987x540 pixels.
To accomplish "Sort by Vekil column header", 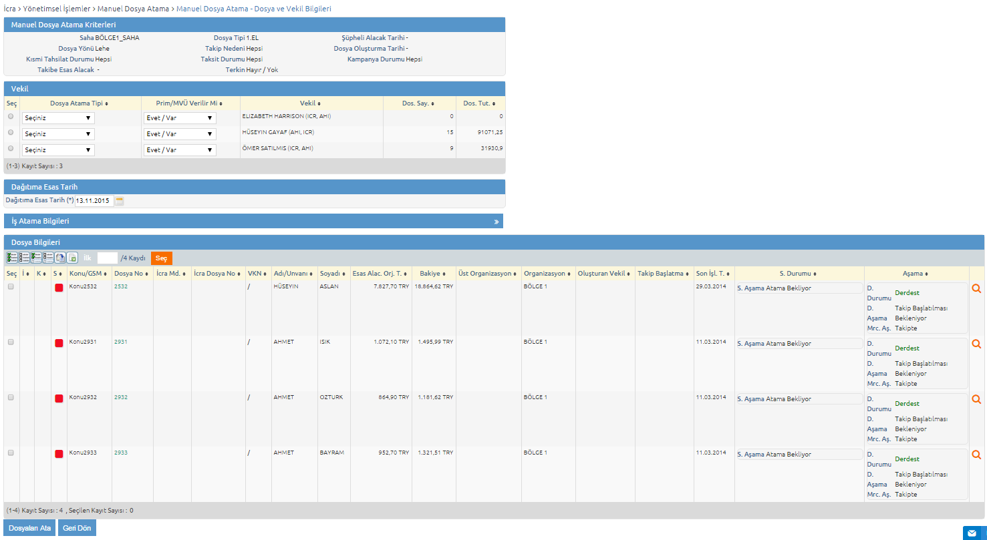I will tap(310, 103).
